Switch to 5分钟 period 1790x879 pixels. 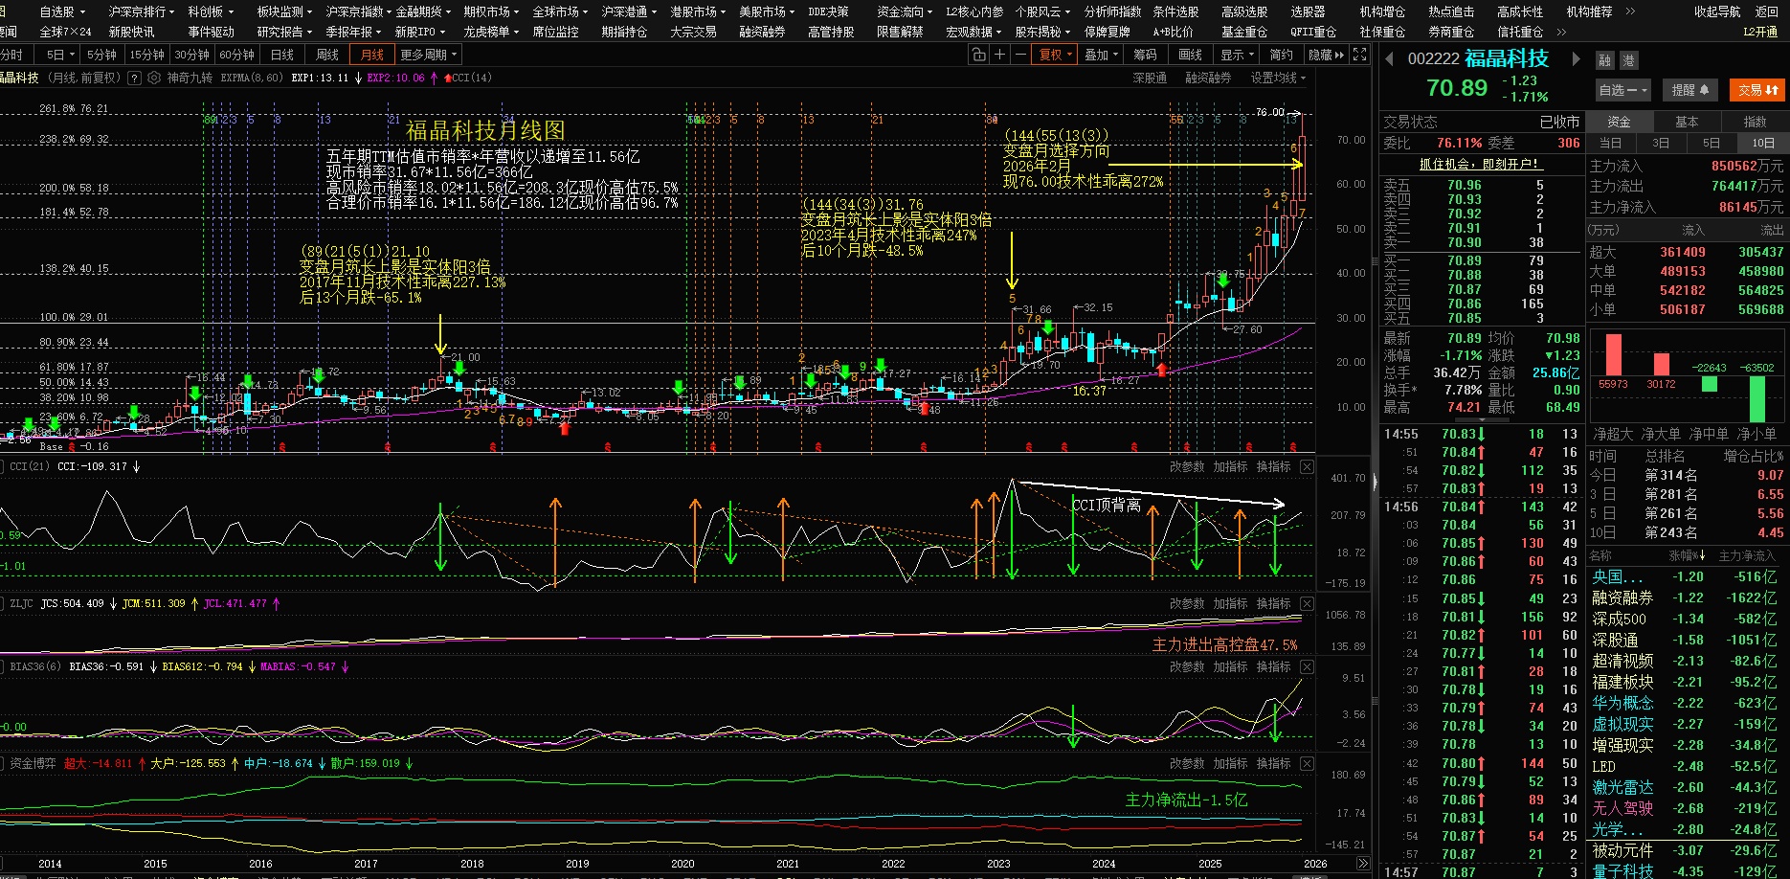coord(101,55)
